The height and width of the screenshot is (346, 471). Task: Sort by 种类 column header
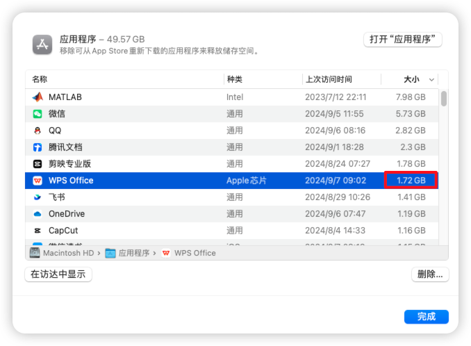235,79
